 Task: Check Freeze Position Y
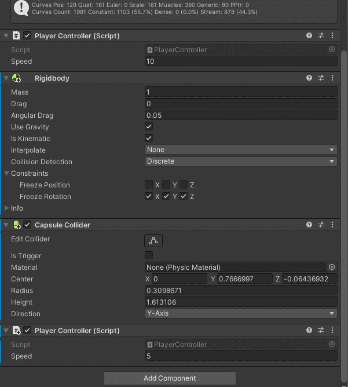[166, 185]
